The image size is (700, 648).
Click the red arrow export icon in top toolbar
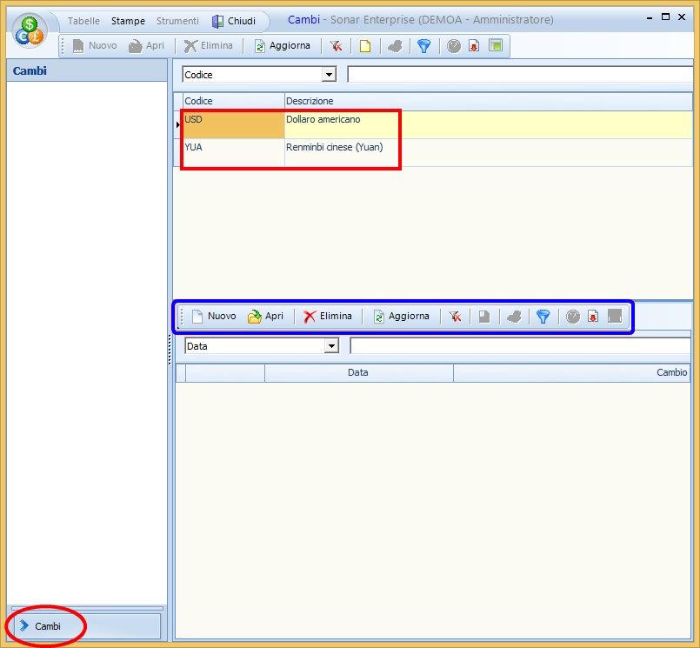coord(474,46)
